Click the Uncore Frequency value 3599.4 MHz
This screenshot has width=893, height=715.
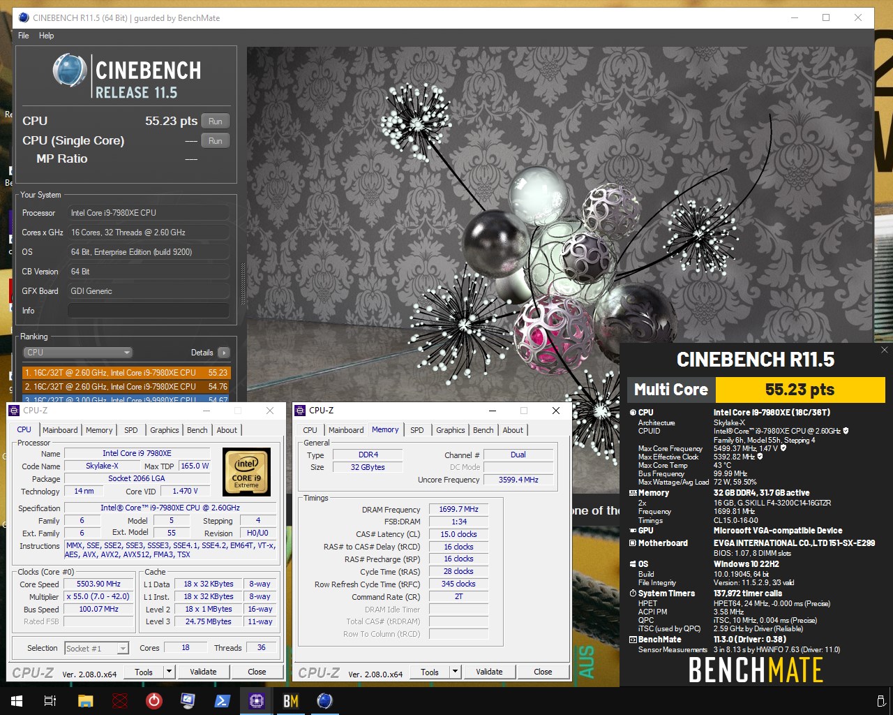[x=518, y=480]
